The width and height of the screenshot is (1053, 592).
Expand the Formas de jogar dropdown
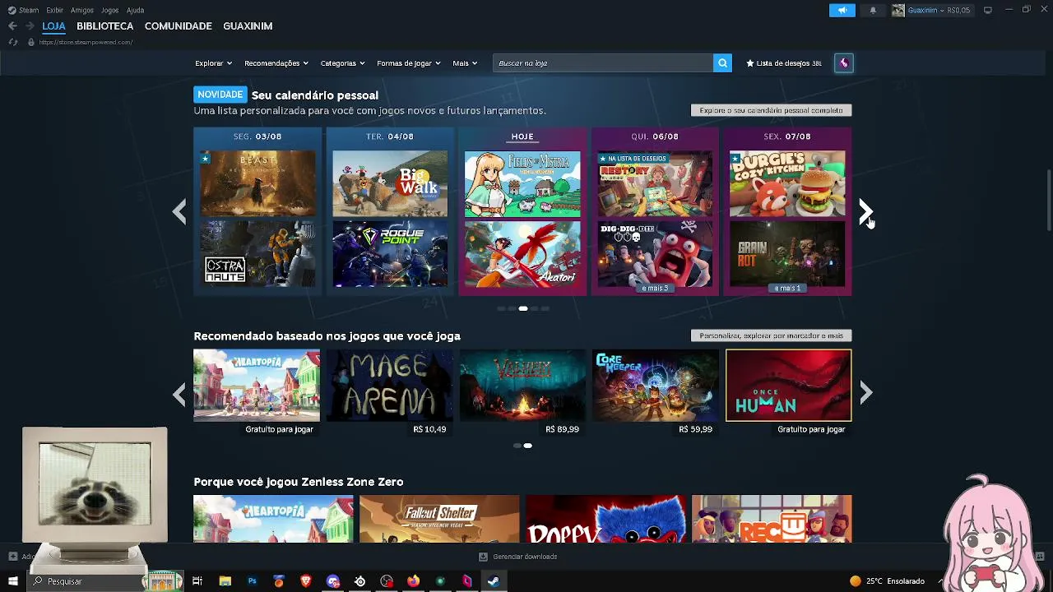pos(409,63)
